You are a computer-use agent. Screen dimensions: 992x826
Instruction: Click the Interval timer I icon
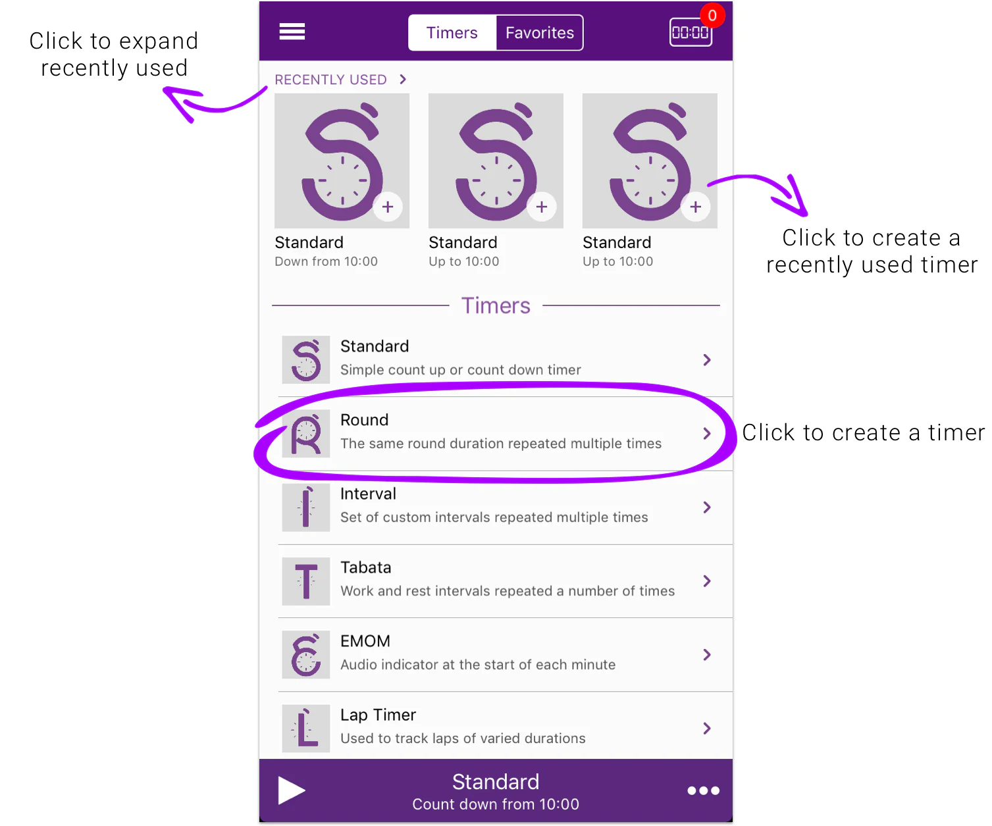[306, 507]
